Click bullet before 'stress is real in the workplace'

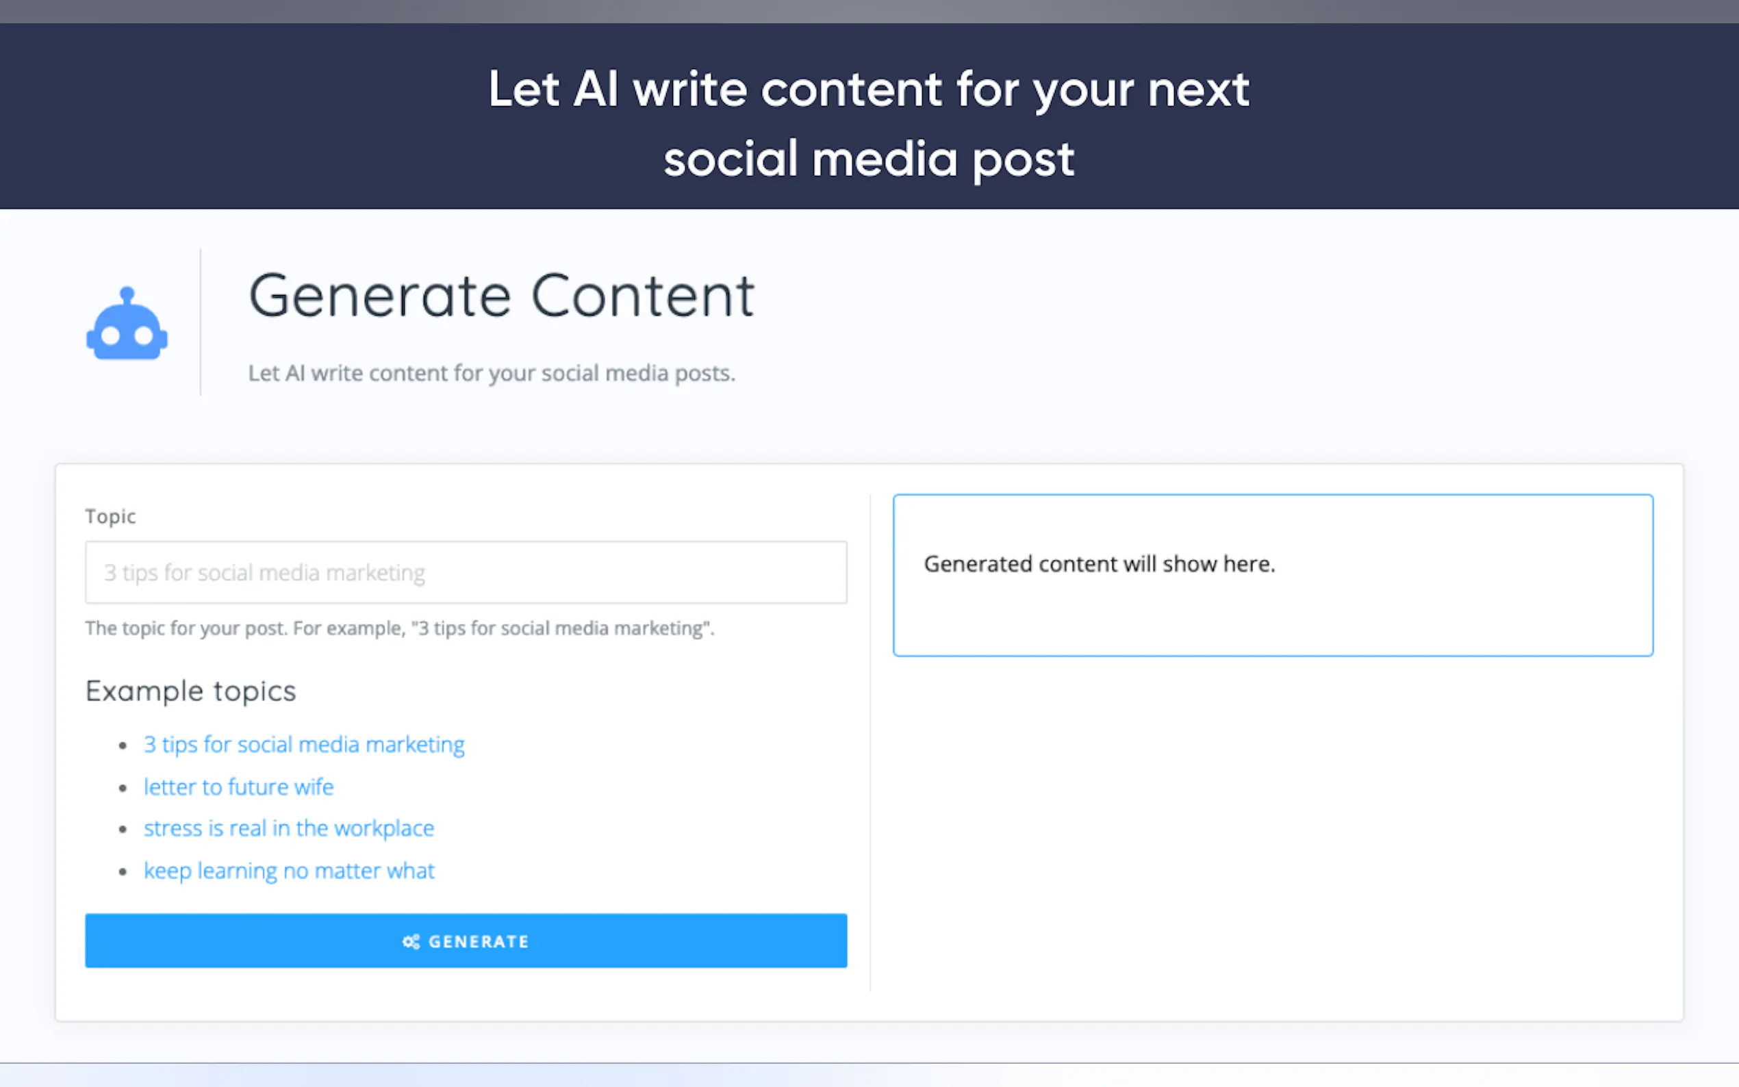[123, 829]
